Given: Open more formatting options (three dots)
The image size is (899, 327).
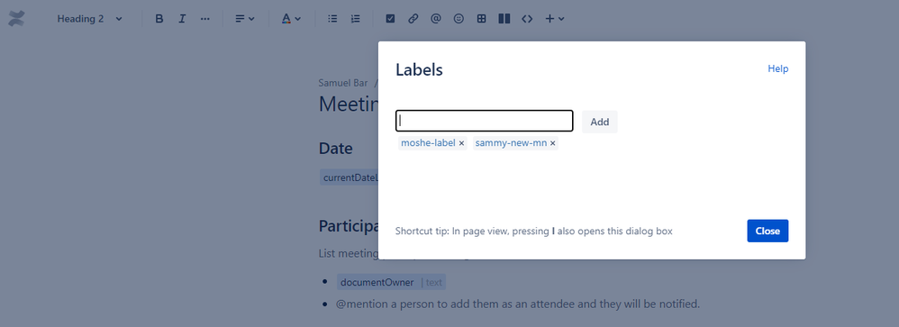Looking at the screenshot, I should point(205,18).
